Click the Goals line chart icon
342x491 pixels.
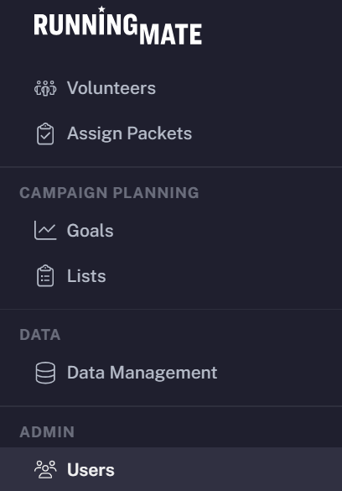click(x=45, y=231)
